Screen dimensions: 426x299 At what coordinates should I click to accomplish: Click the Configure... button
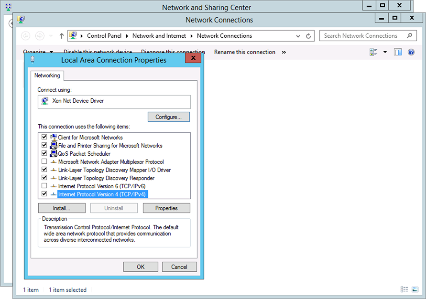[169, 117]
